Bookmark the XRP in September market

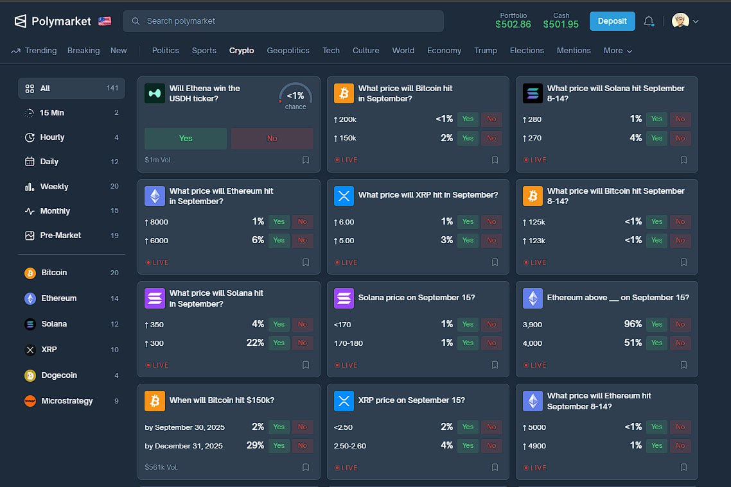tap(495, 262)
